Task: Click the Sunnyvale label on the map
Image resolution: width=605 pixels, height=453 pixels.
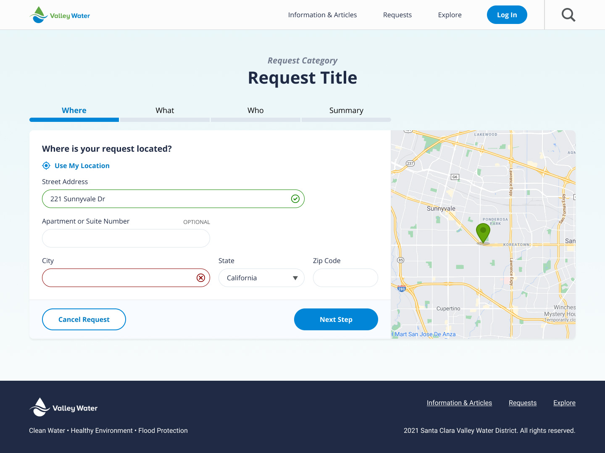Action: (441, 208)
